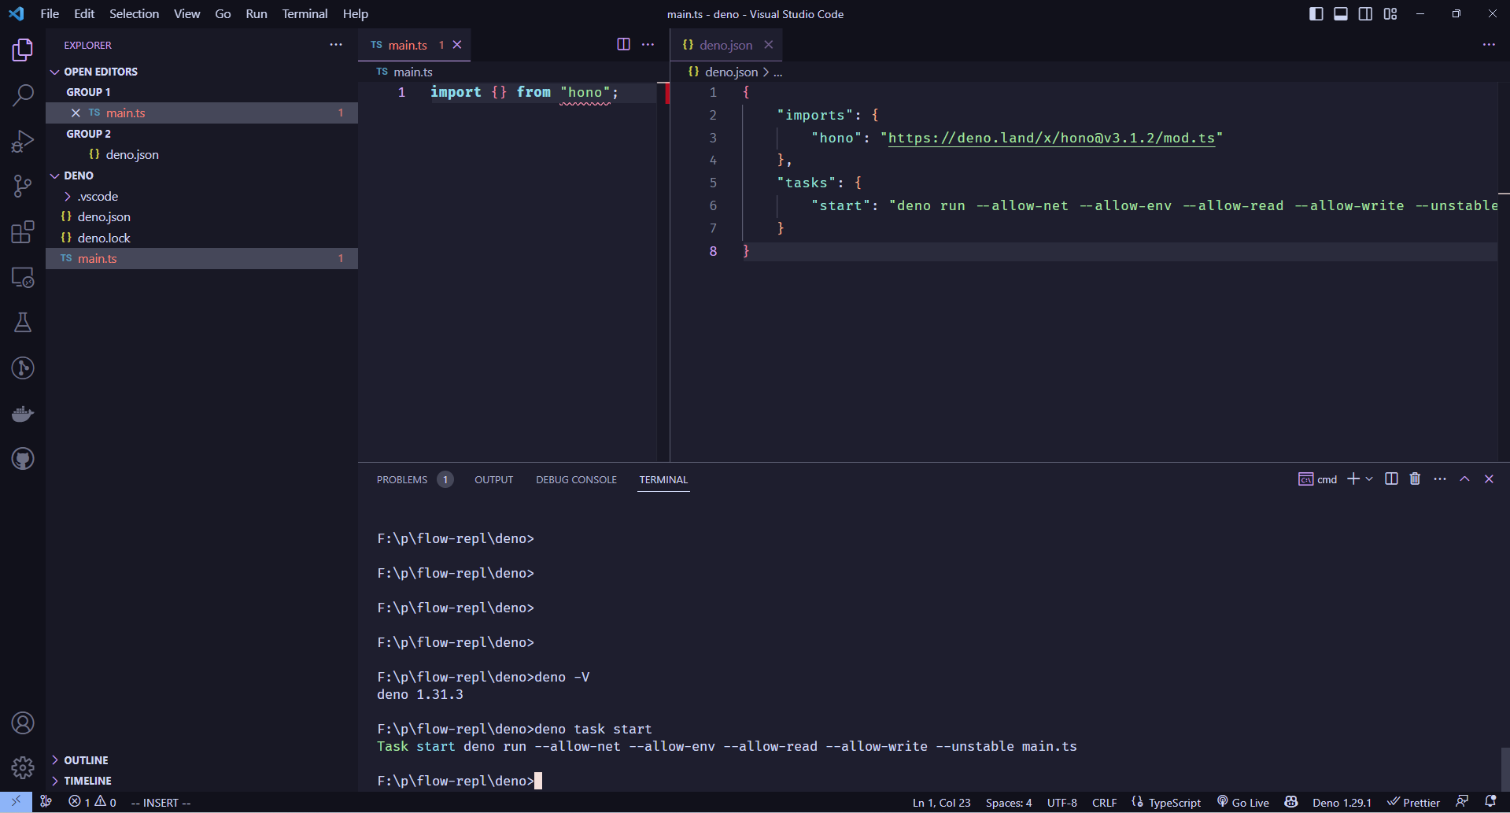Toggle the secondary side bar
1510x813 pixels.
coord(1365,13)
